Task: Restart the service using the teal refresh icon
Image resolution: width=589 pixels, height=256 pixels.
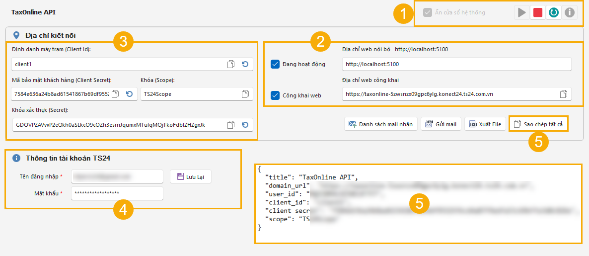Action: pyautogui.click(x=553, y=12)
